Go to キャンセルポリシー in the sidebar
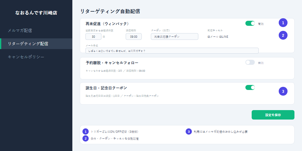 (x=36, y=57)
